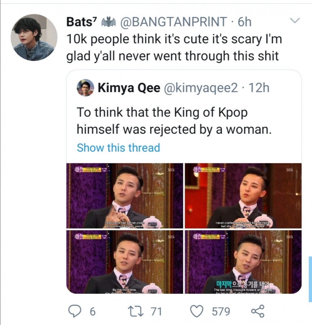View the bottom-left image captioned third time

point(124,262)
